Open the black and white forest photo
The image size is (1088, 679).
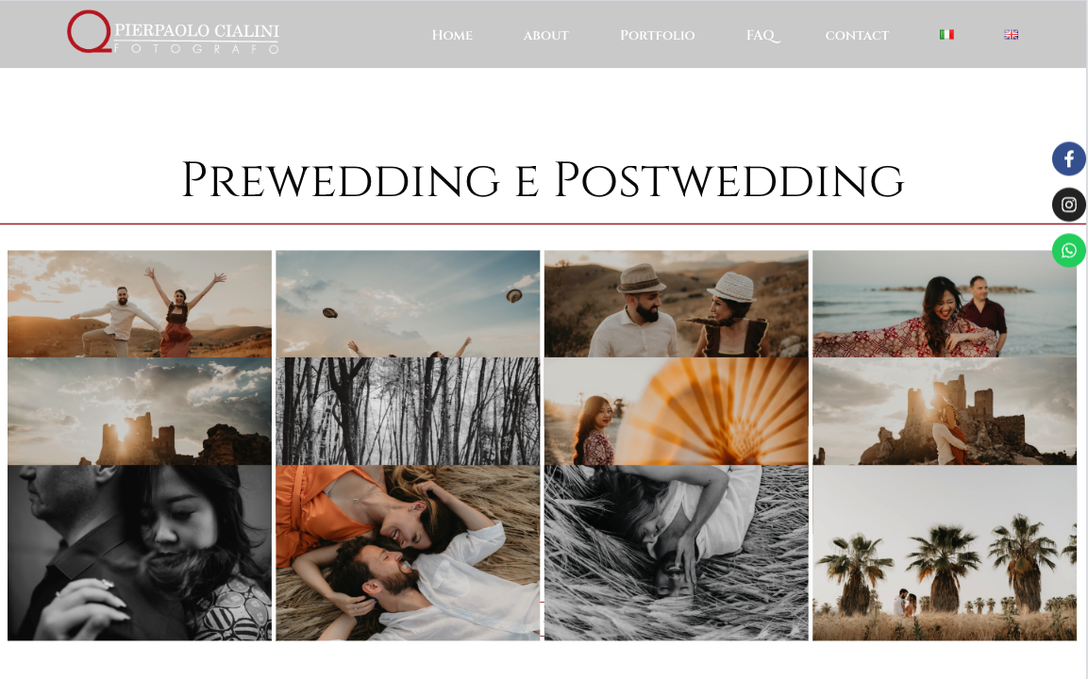pyautogui.click(x=408, y=411)
